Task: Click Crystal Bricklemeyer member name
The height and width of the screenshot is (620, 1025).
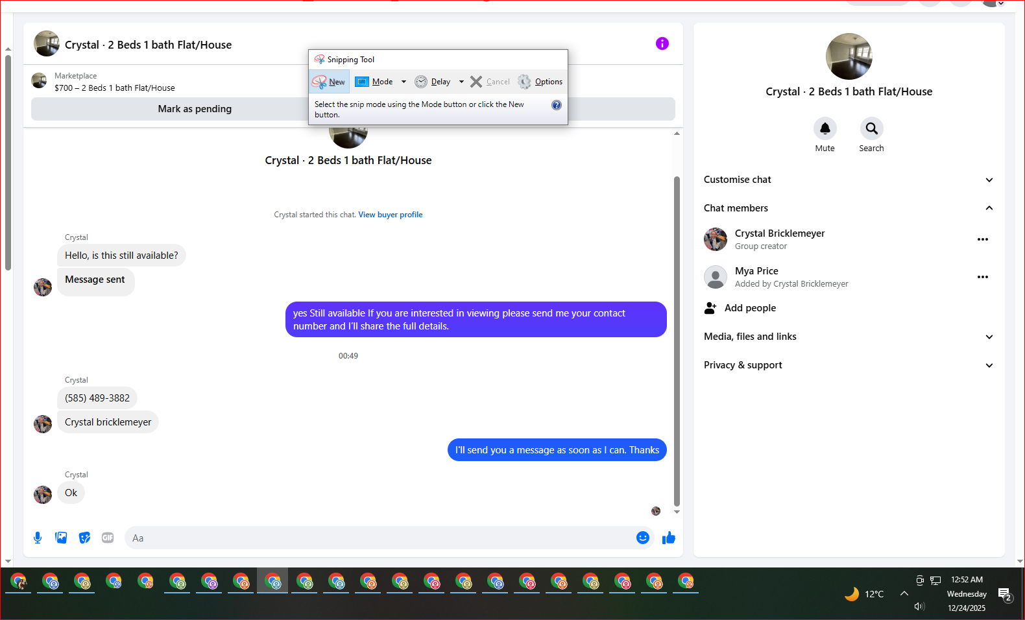Action: [x=780, y=233]
